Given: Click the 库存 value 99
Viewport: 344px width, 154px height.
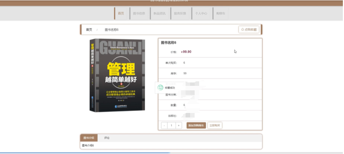Looking at the screenshot, I should [x=185, y=73].
